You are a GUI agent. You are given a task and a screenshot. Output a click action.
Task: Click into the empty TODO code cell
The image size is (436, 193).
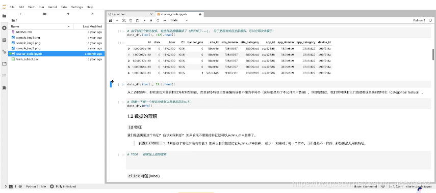click(x=278, y=160)
